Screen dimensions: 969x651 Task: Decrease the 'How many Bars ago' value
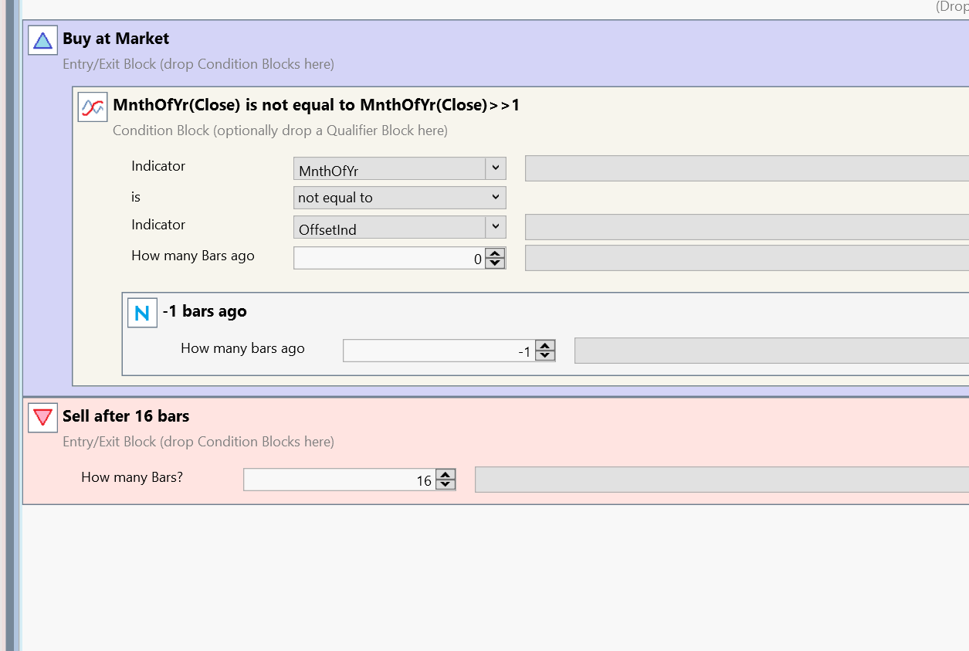coord(496,263)
